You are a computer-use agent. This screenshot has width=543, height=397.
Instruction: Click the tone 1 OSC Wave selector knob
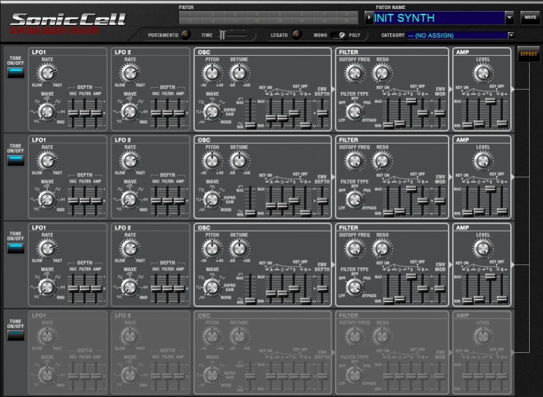tap(212, 112)
